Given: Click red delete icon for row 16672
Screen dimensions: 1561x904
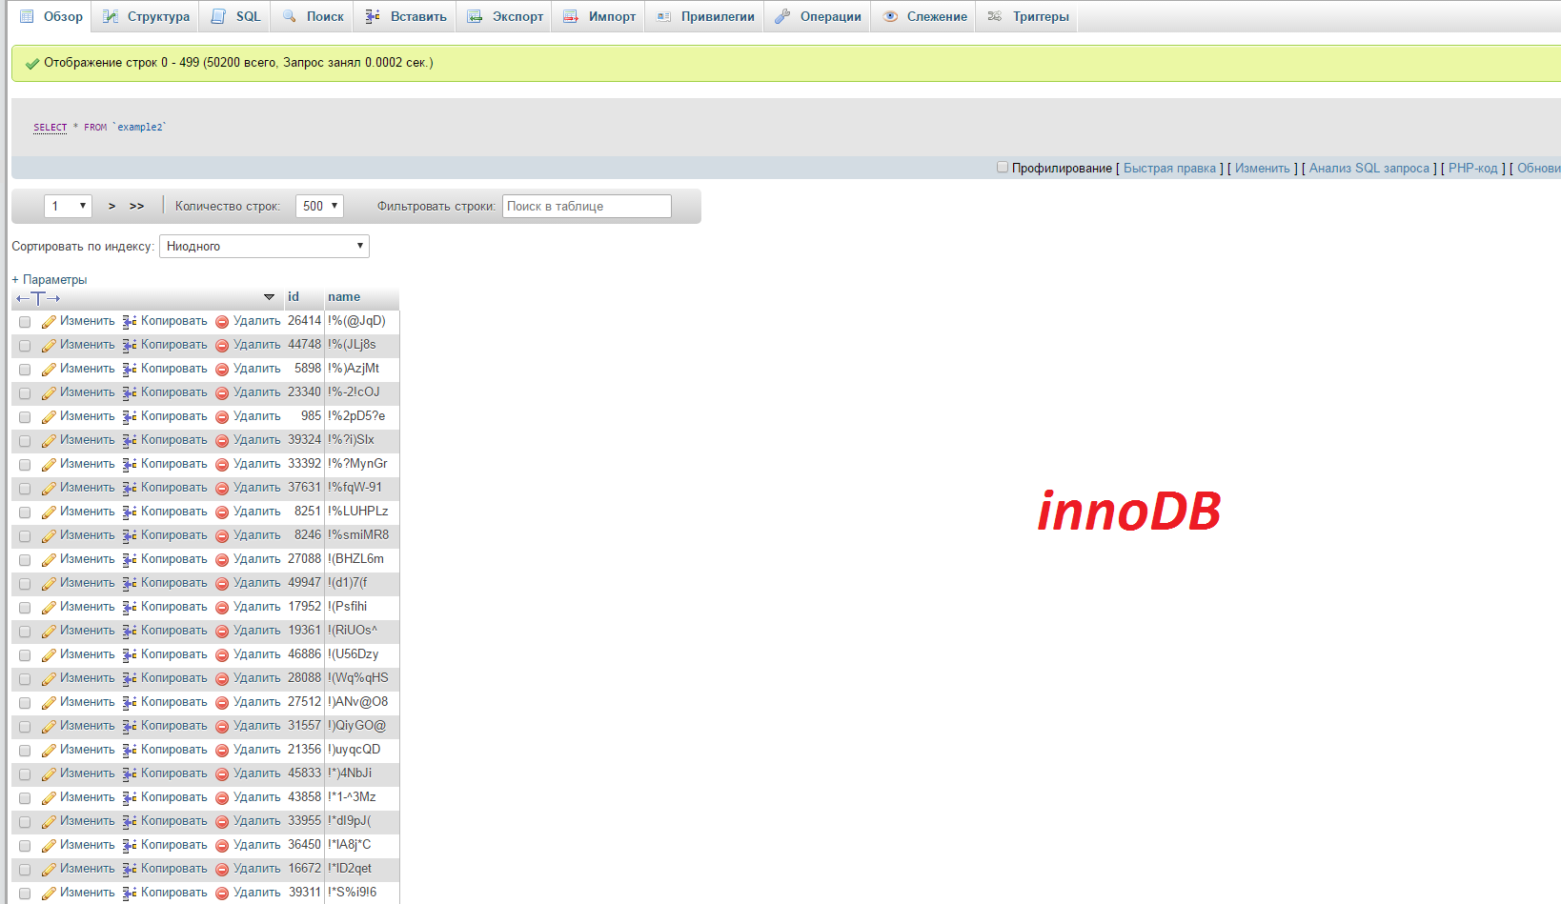Looking at the screenshot, I should pyautogui.click(x=222, y=870).
